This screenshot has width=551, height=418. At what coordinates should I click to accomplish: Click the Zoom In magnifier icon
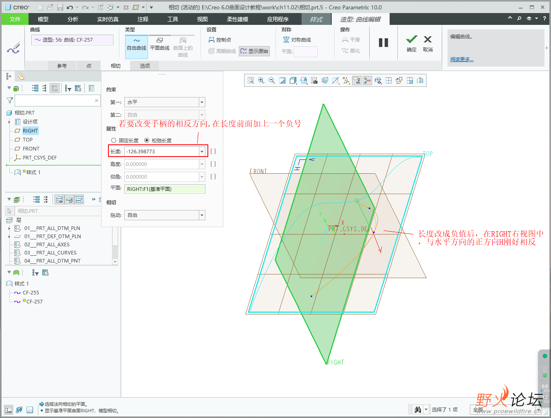[x=261, y=80]
